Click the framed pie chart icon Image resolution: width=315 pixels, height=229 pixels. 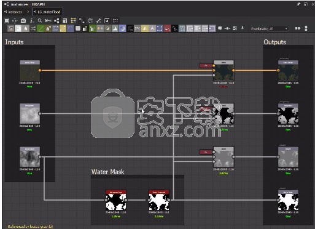point(107,21)
